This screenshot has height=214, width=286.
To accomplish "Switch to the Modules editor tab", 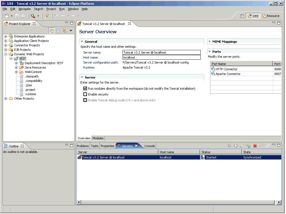I will click(98, 138).
